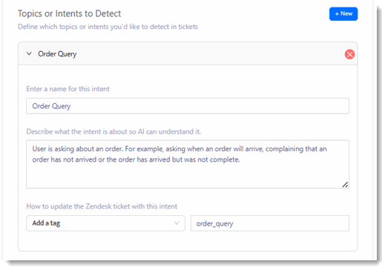Click the 'Define which topics or intents' subtitle
The width and height of the screenshot is (382, 267).
click(108, 27)
